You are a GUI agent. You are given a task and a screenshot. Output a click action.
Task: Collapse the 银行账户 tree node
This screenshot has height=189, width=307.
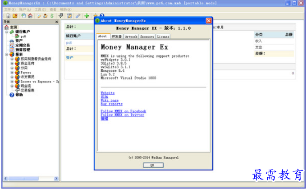pos(7,32)
